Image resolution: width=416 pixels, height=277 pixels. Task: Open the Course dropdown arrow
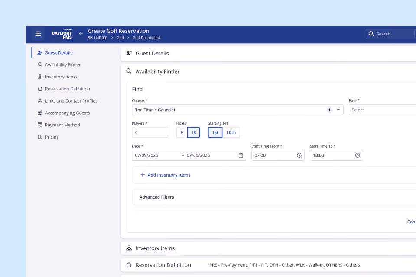pyautogui.click(x=338, y=110)
